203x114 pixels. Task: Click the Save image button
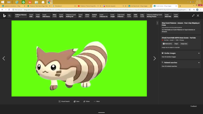click(76, 102)
